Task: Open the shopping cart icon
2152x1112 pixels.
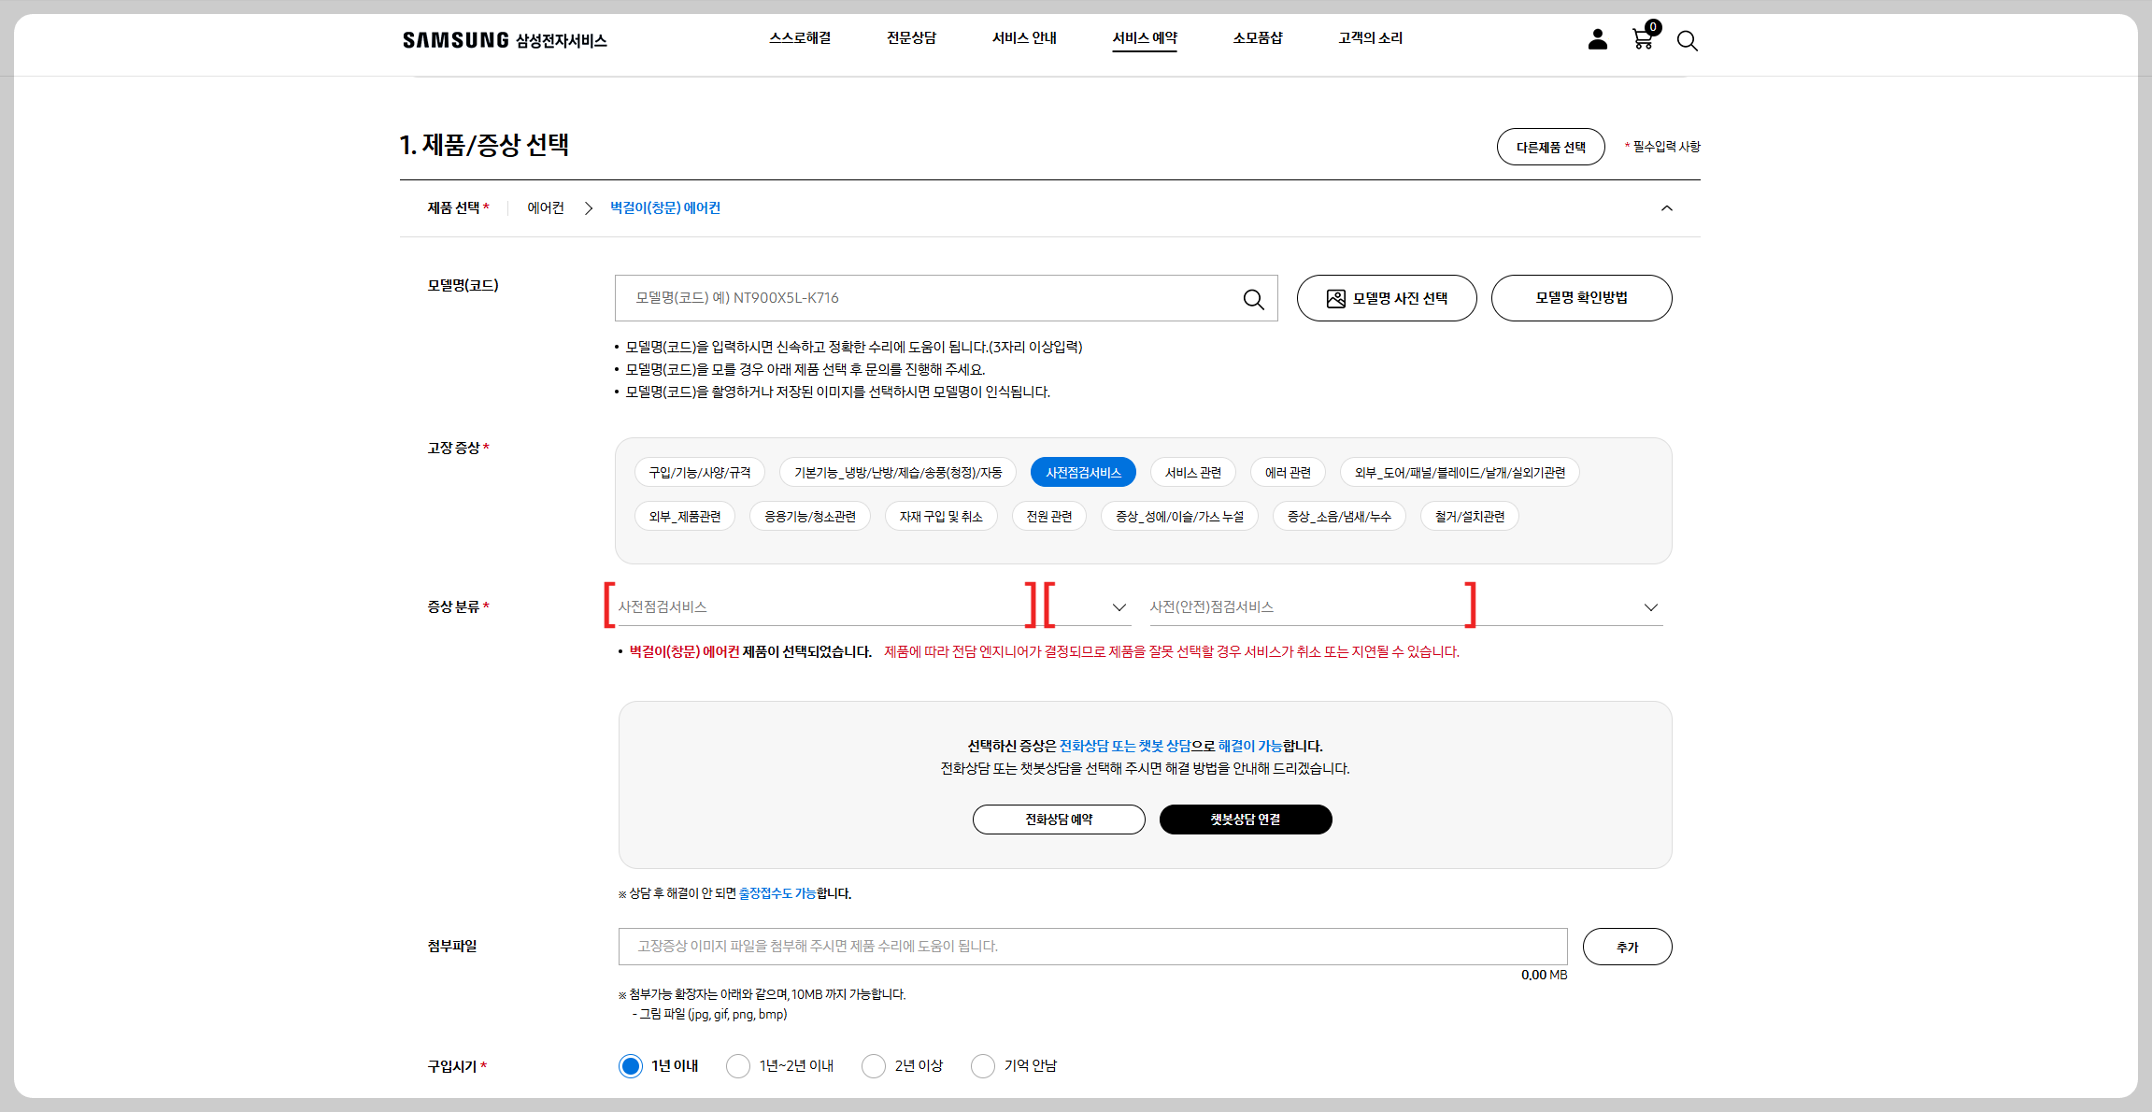Action: click(x=1642, y=39)
